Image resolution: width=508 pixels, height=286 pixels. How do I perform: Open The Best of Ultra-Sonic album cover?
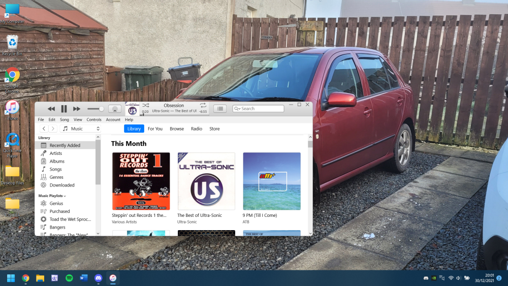[206, 181]
